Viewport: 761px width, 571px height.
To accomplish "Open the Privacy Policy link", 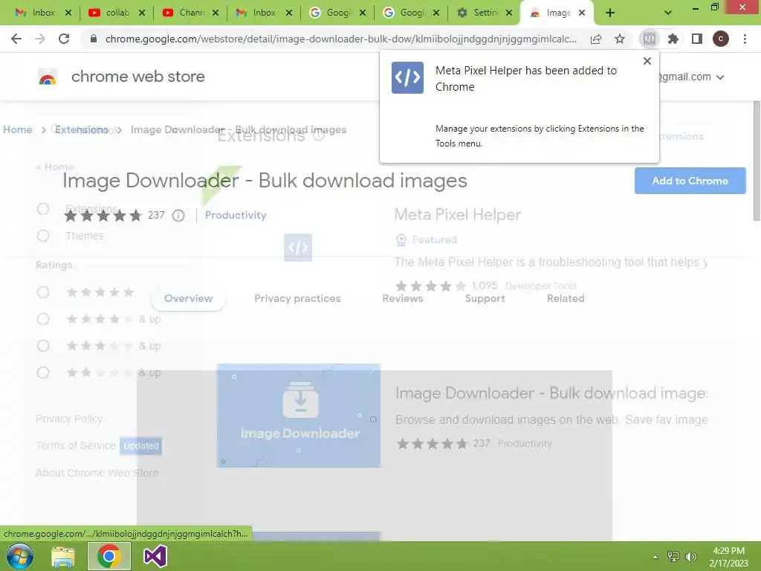I will pyautogui.click(x=69, y=419).
